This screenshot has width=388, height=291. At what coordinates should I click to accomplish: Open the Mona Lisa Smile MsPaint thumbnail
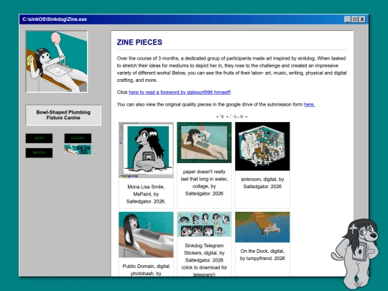pyautogui.click(x=146, y=150)
